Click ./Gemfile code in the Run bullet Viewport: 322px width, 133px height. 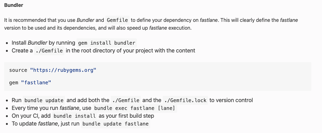126,101
